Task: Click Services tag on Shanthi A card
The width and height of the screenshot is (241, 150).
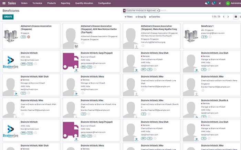Action: pos(206,103)
